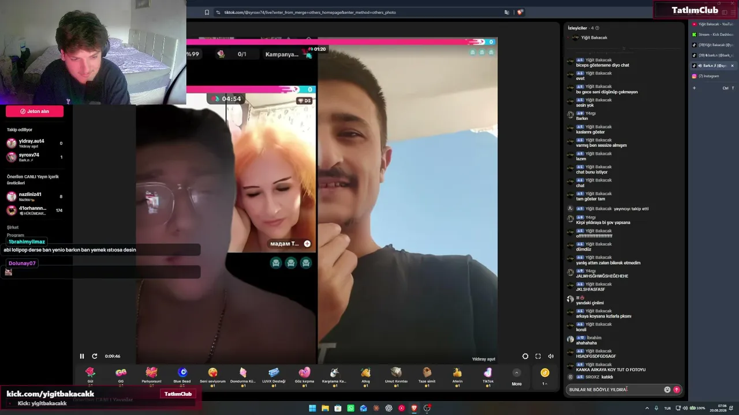Send the Taze simit gift

coord(427,376)
